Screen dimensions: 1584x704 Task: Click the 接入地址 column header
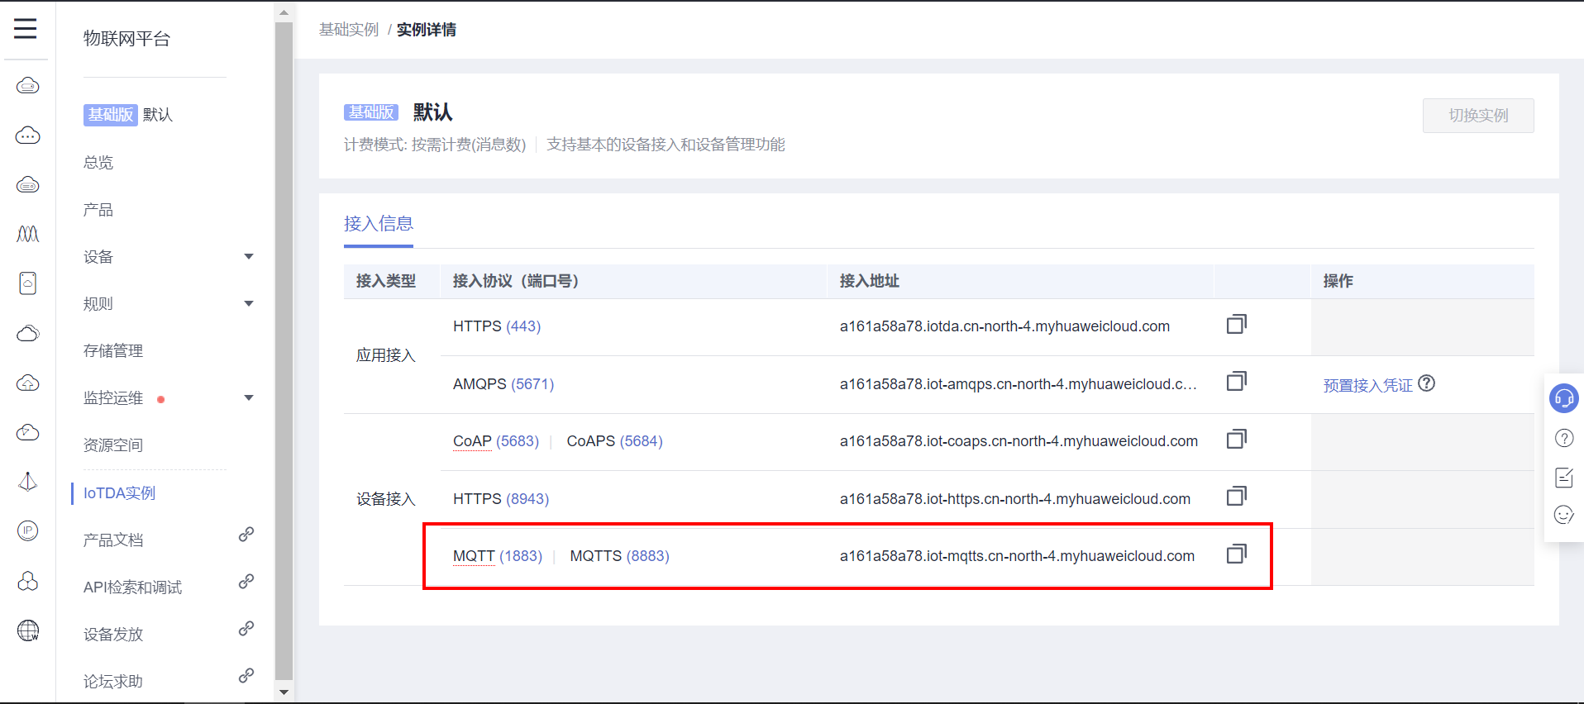tap(870, 281)
